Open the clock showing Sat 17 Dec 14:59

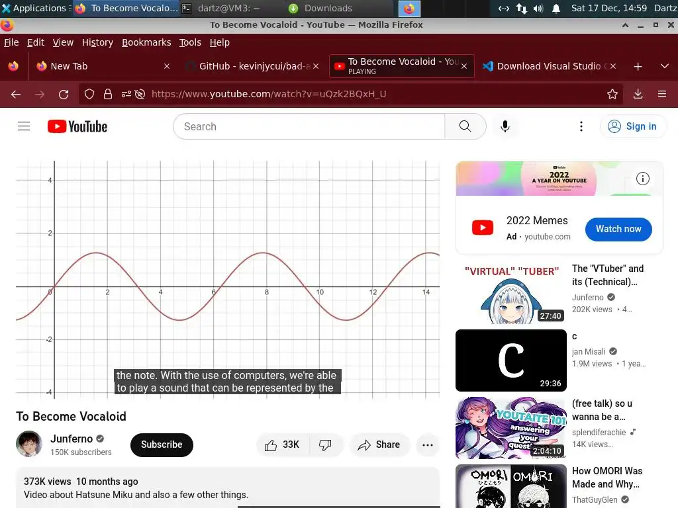(x=609, y=8)
